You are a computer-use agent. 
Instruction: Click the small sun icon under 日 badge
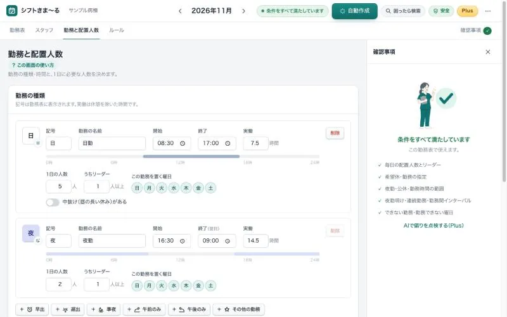point(38,143)
